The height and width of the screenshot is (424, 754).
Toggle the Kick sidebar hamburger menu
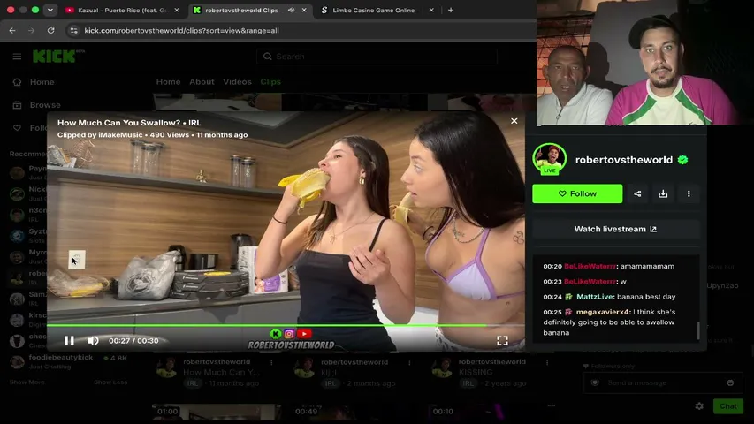point(17,57)
